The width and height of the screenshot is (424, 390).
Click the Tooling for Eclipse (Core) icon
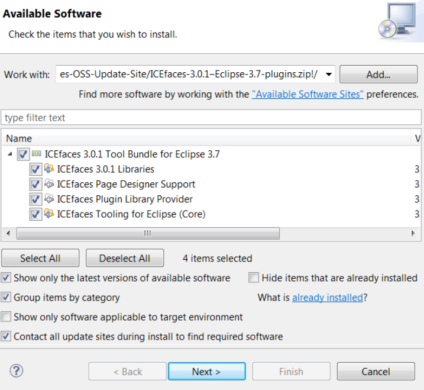tap(50, 214)
